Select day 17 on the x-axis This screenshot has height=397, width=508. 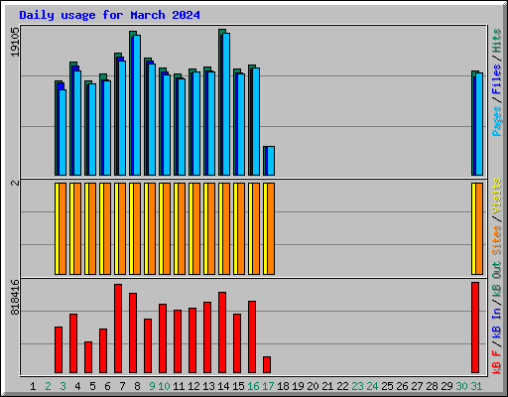click(268, 386)
